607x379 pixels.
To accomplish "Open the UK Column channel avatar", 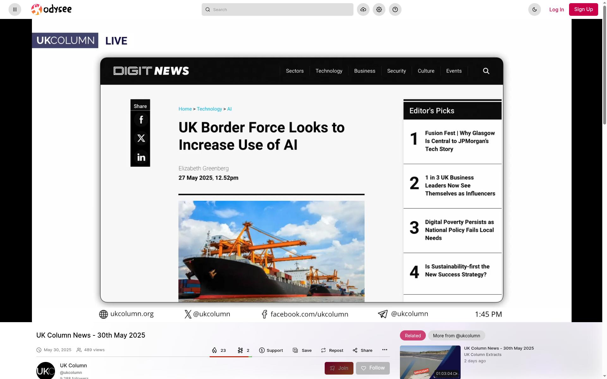I will (46, 370).
